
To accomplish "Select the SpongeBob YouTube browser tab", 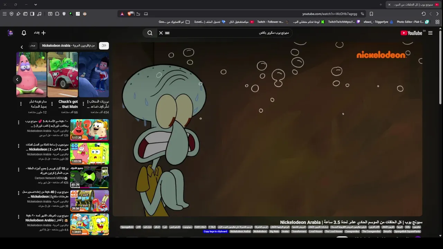I will click(x=413, y=4).
